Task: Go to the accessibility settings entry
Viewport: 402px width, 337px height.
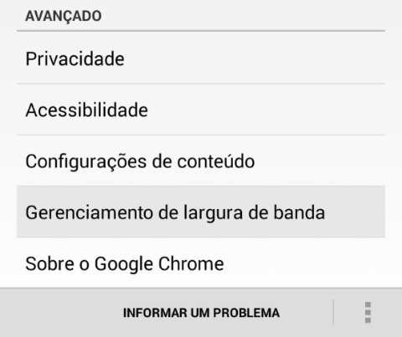Action: click(201, 110)
